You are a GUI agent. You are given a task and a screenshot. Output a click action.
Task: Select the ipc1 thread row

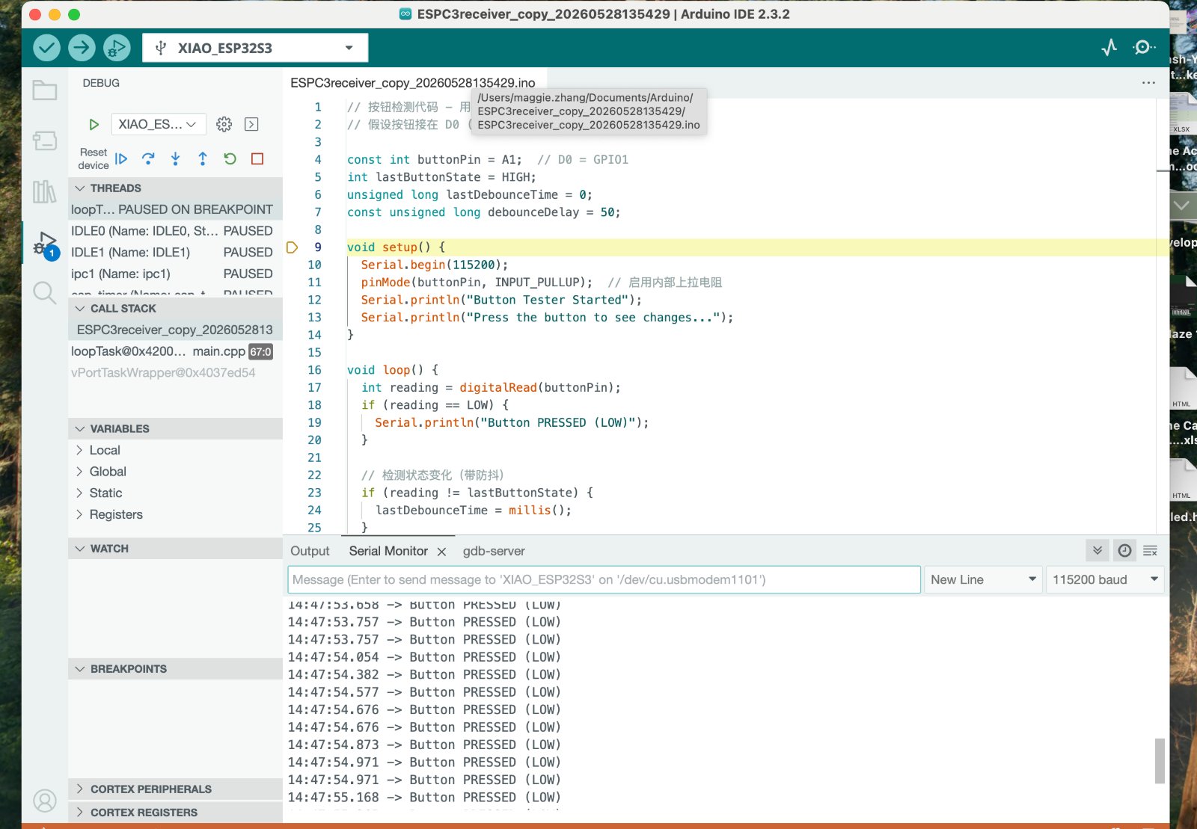coord(176,274)
